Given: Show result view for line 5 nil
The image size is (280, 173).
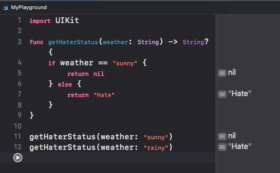Looking at the screenshot, I should (x=222, y=73).
